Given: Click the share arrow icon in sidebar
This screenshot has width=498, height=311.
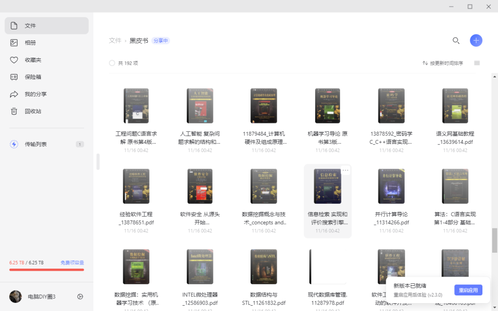Looking at the screenshot, I should pyautogui.click(x=14, y=94).
